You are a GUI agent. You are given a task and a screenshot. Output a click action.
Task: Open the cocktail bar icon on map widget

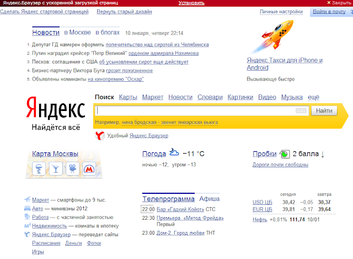coord(56,168)
